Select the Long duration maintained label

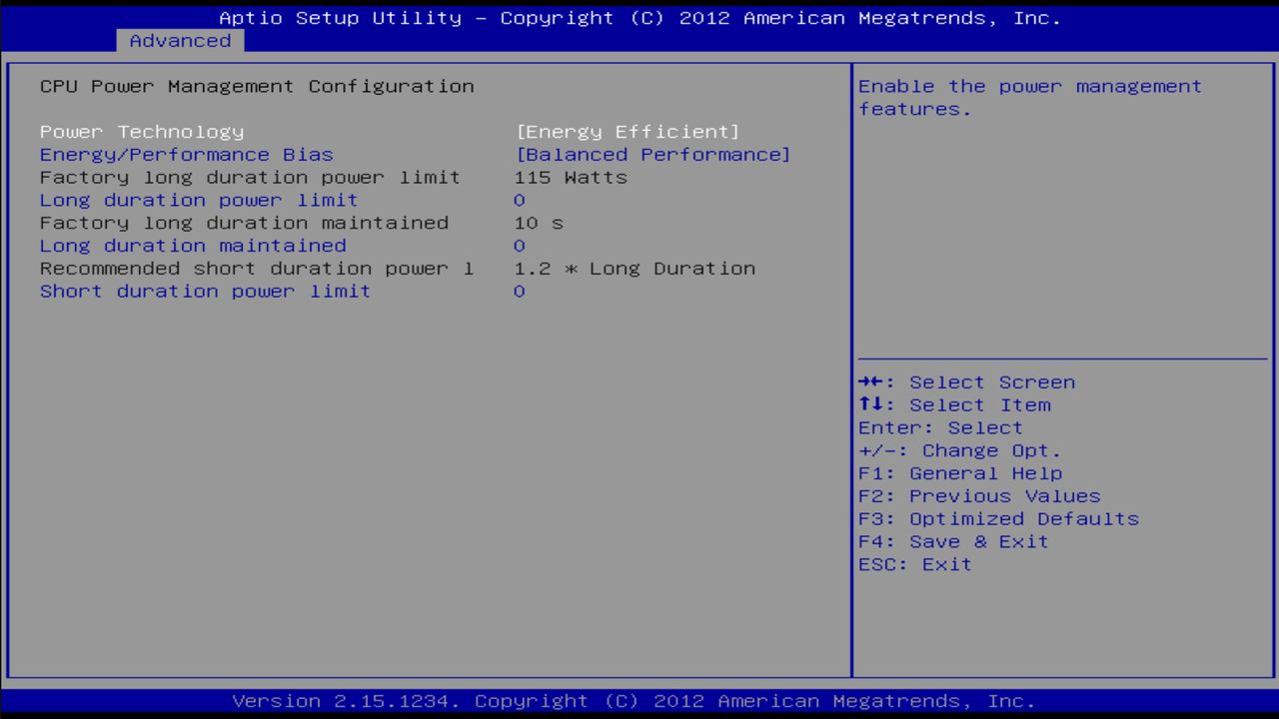pyautogui.click(x=193, y=246)
